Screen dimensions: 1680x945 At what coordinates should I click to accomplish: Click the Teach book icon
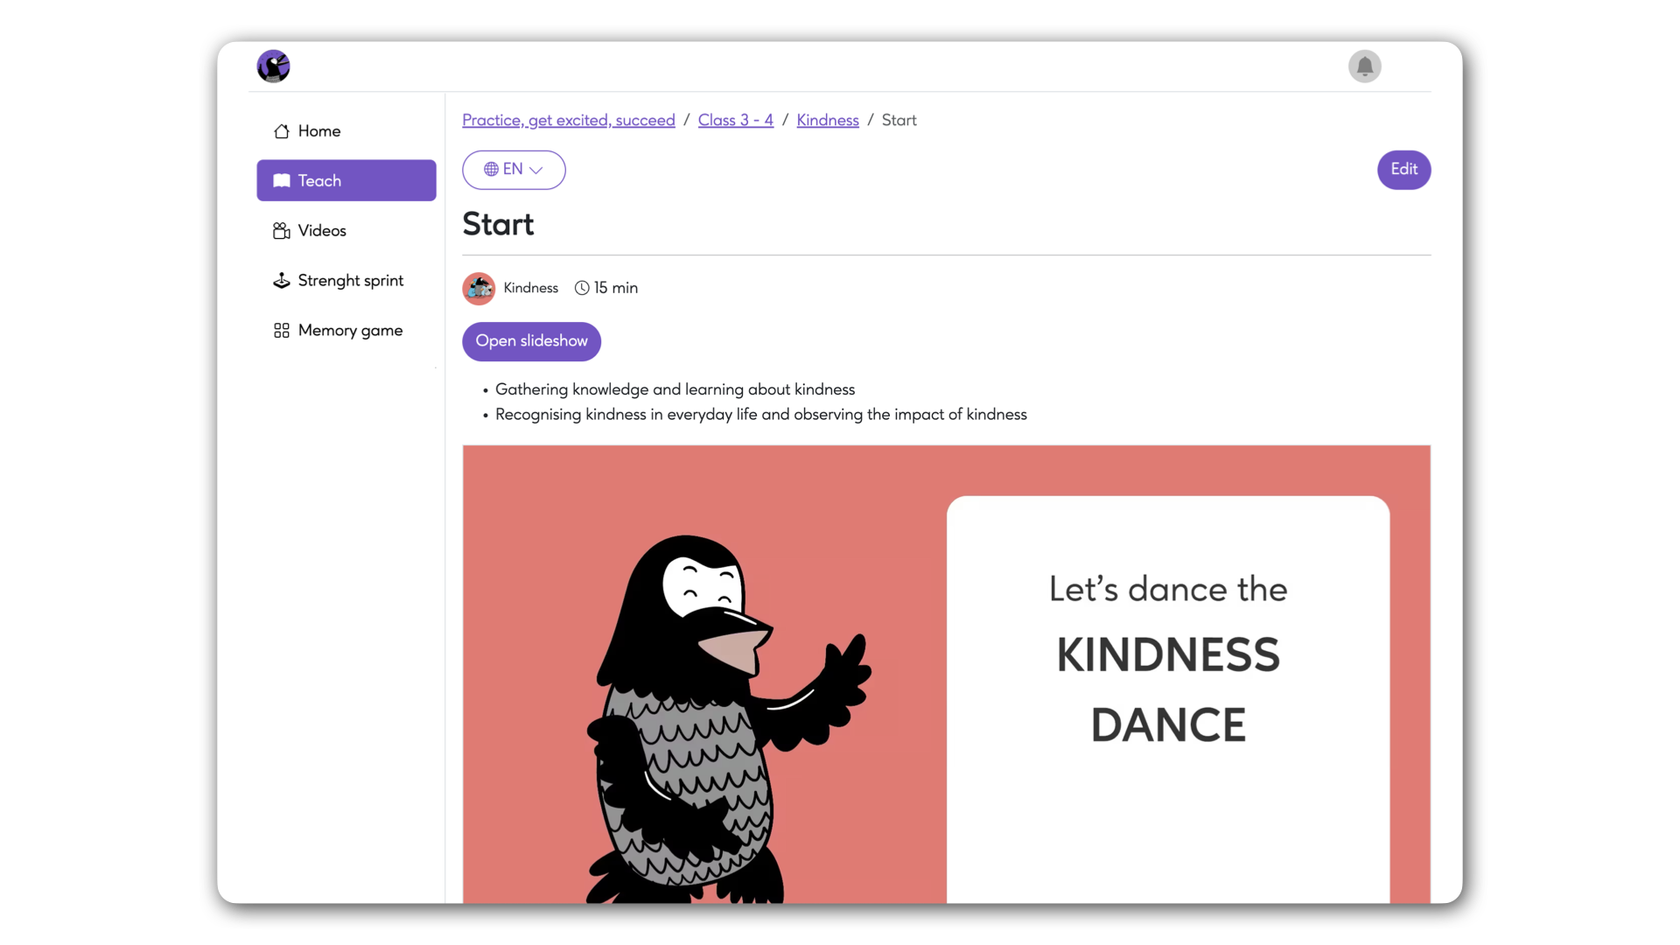pyautogui.click(x=281, y=180)
